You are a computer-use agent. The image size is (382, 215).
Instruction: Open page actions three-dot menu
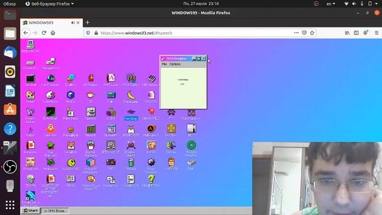pyautogui.click(x=296, y=33)
